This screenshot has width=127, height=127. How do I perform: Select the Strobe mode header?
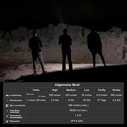(116, 90)
